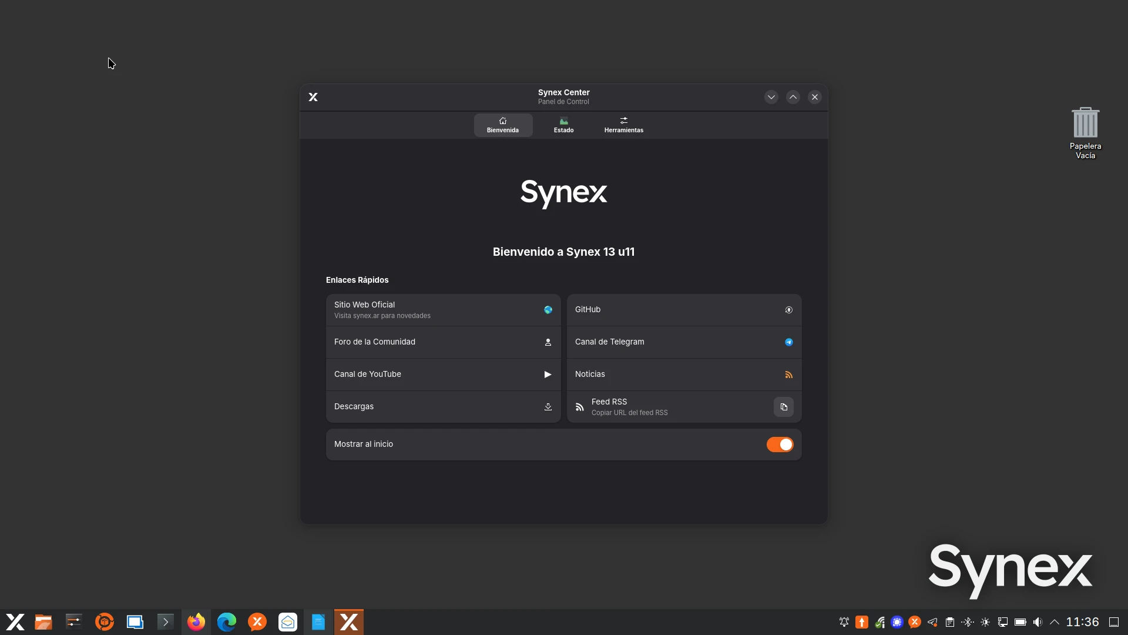This screenshot has height=635, width=1128.
Task: Open the mail client in the taskbar
Action: click(288, 622)
